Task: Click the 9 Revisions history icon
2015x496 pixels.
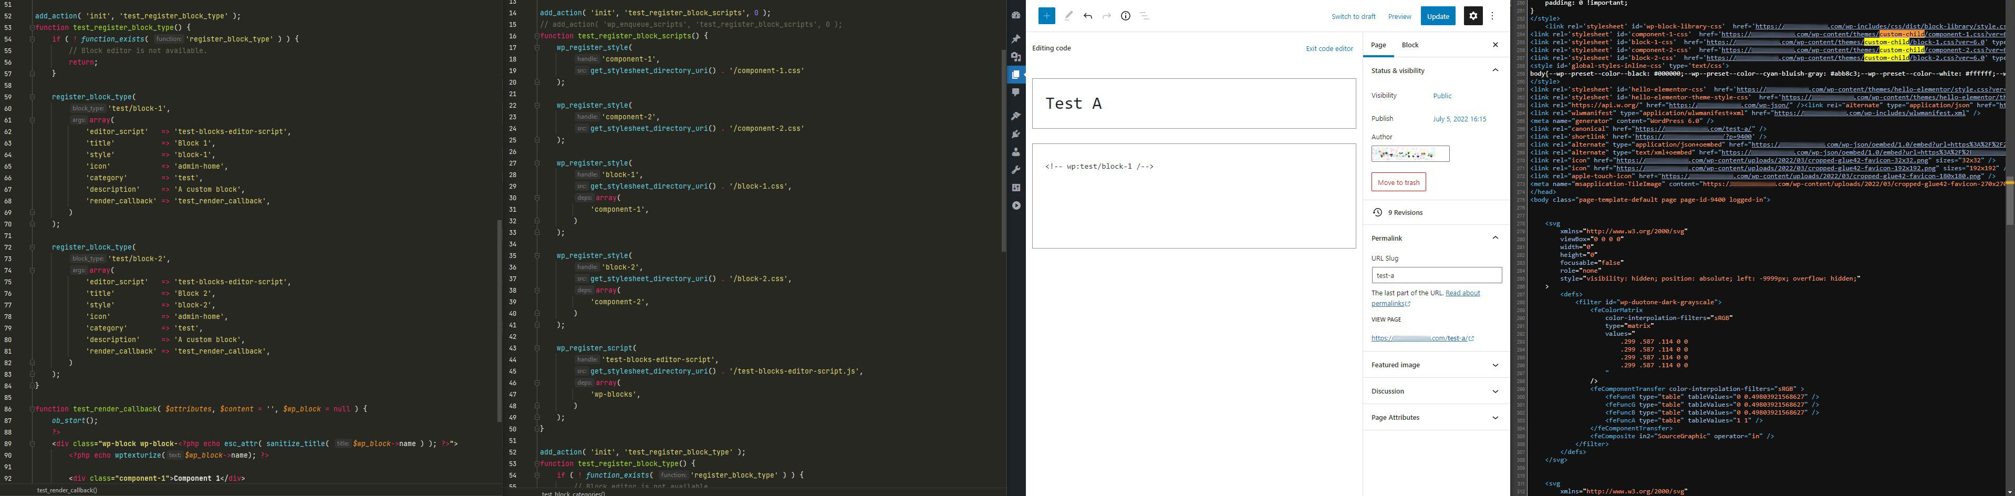Action: tap(1377, 213)
